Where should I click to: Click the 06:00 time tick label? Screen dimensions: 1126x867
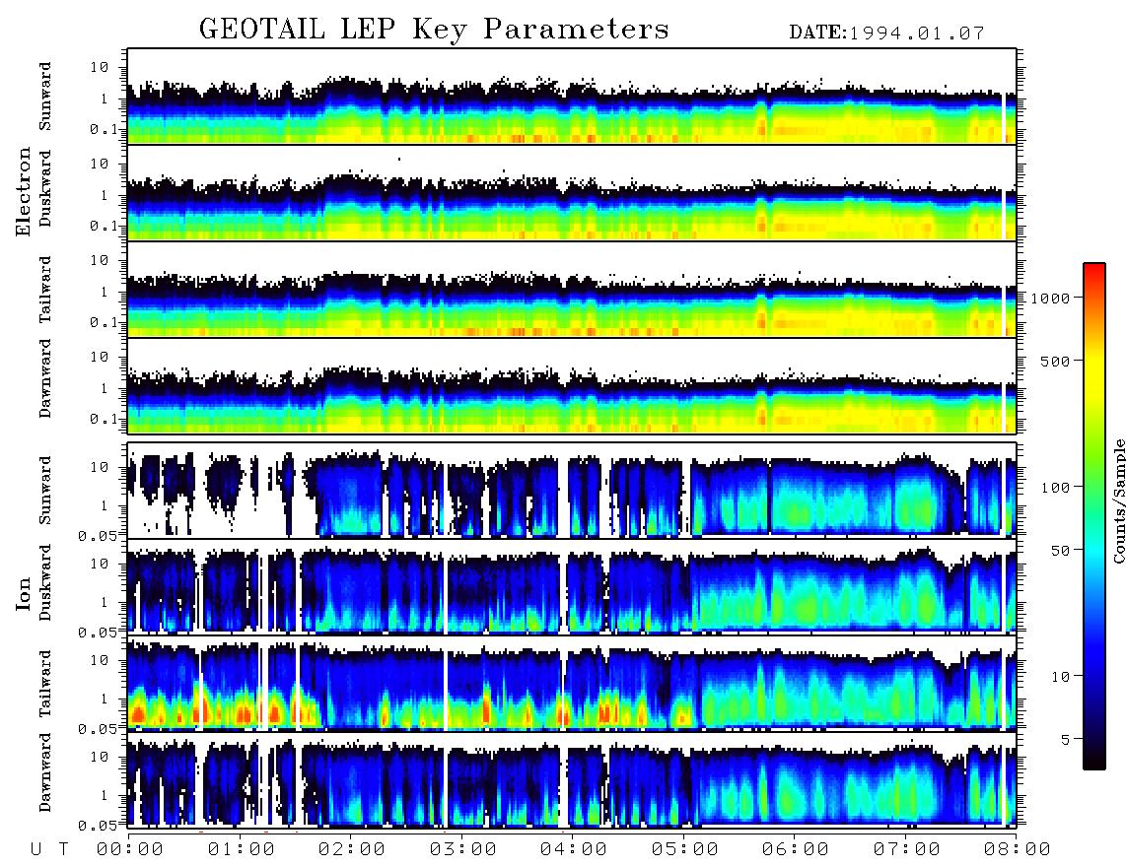coord(796,850)
